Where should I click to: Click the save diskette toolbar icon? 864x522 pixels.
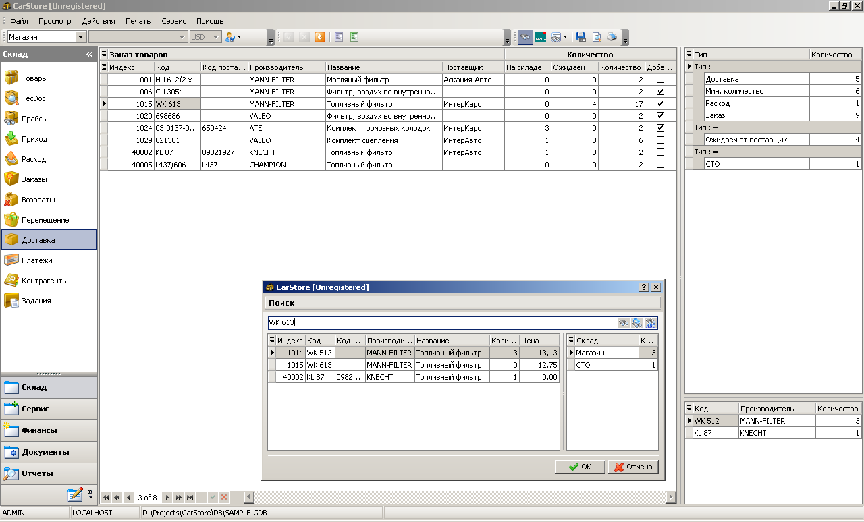pos(580,37)
